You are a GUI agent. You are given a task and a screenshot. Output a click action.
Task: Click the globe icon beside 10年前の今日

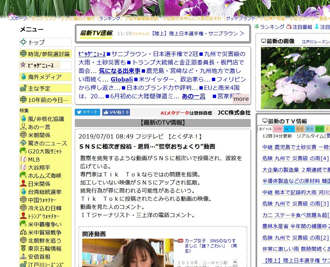point(23,99)
